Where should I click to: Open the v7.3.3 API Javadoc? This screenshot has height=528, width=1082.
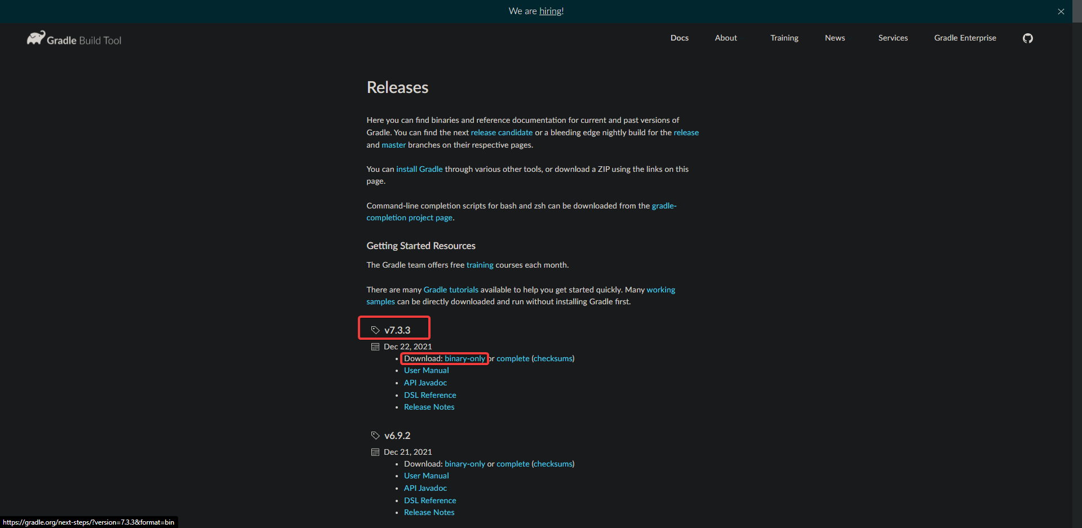[x=425, y=383]
